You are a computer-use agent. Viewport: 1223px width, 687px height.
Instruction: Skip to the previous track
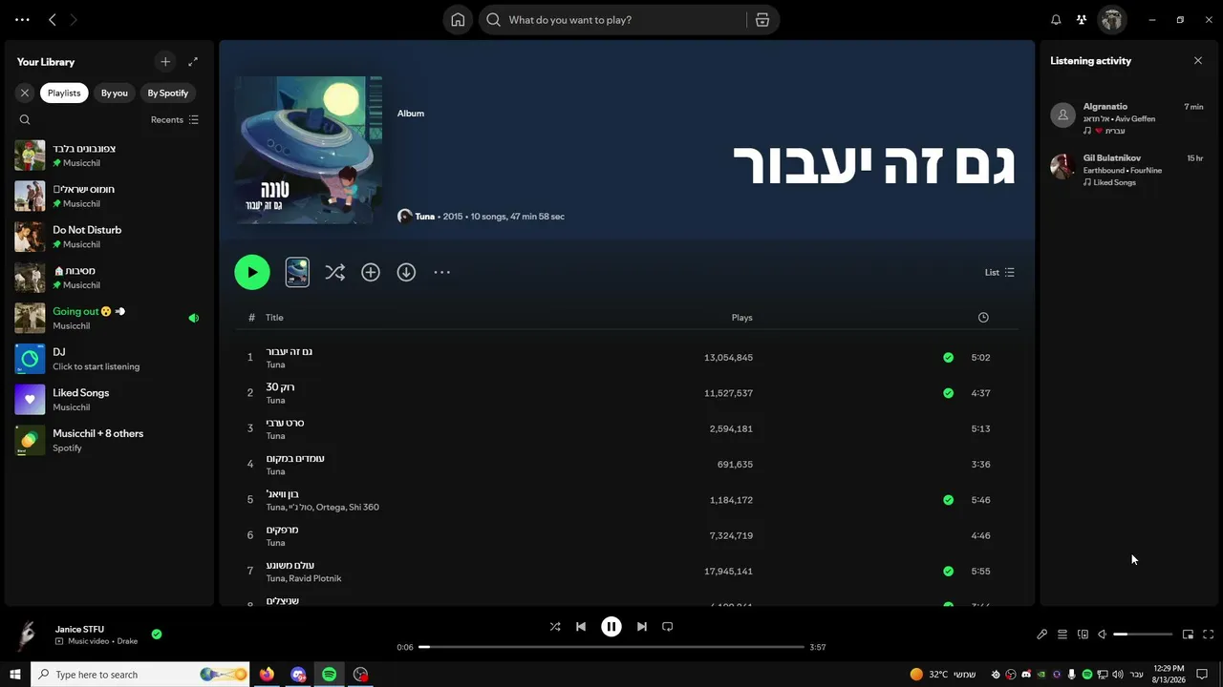[581, 627]
